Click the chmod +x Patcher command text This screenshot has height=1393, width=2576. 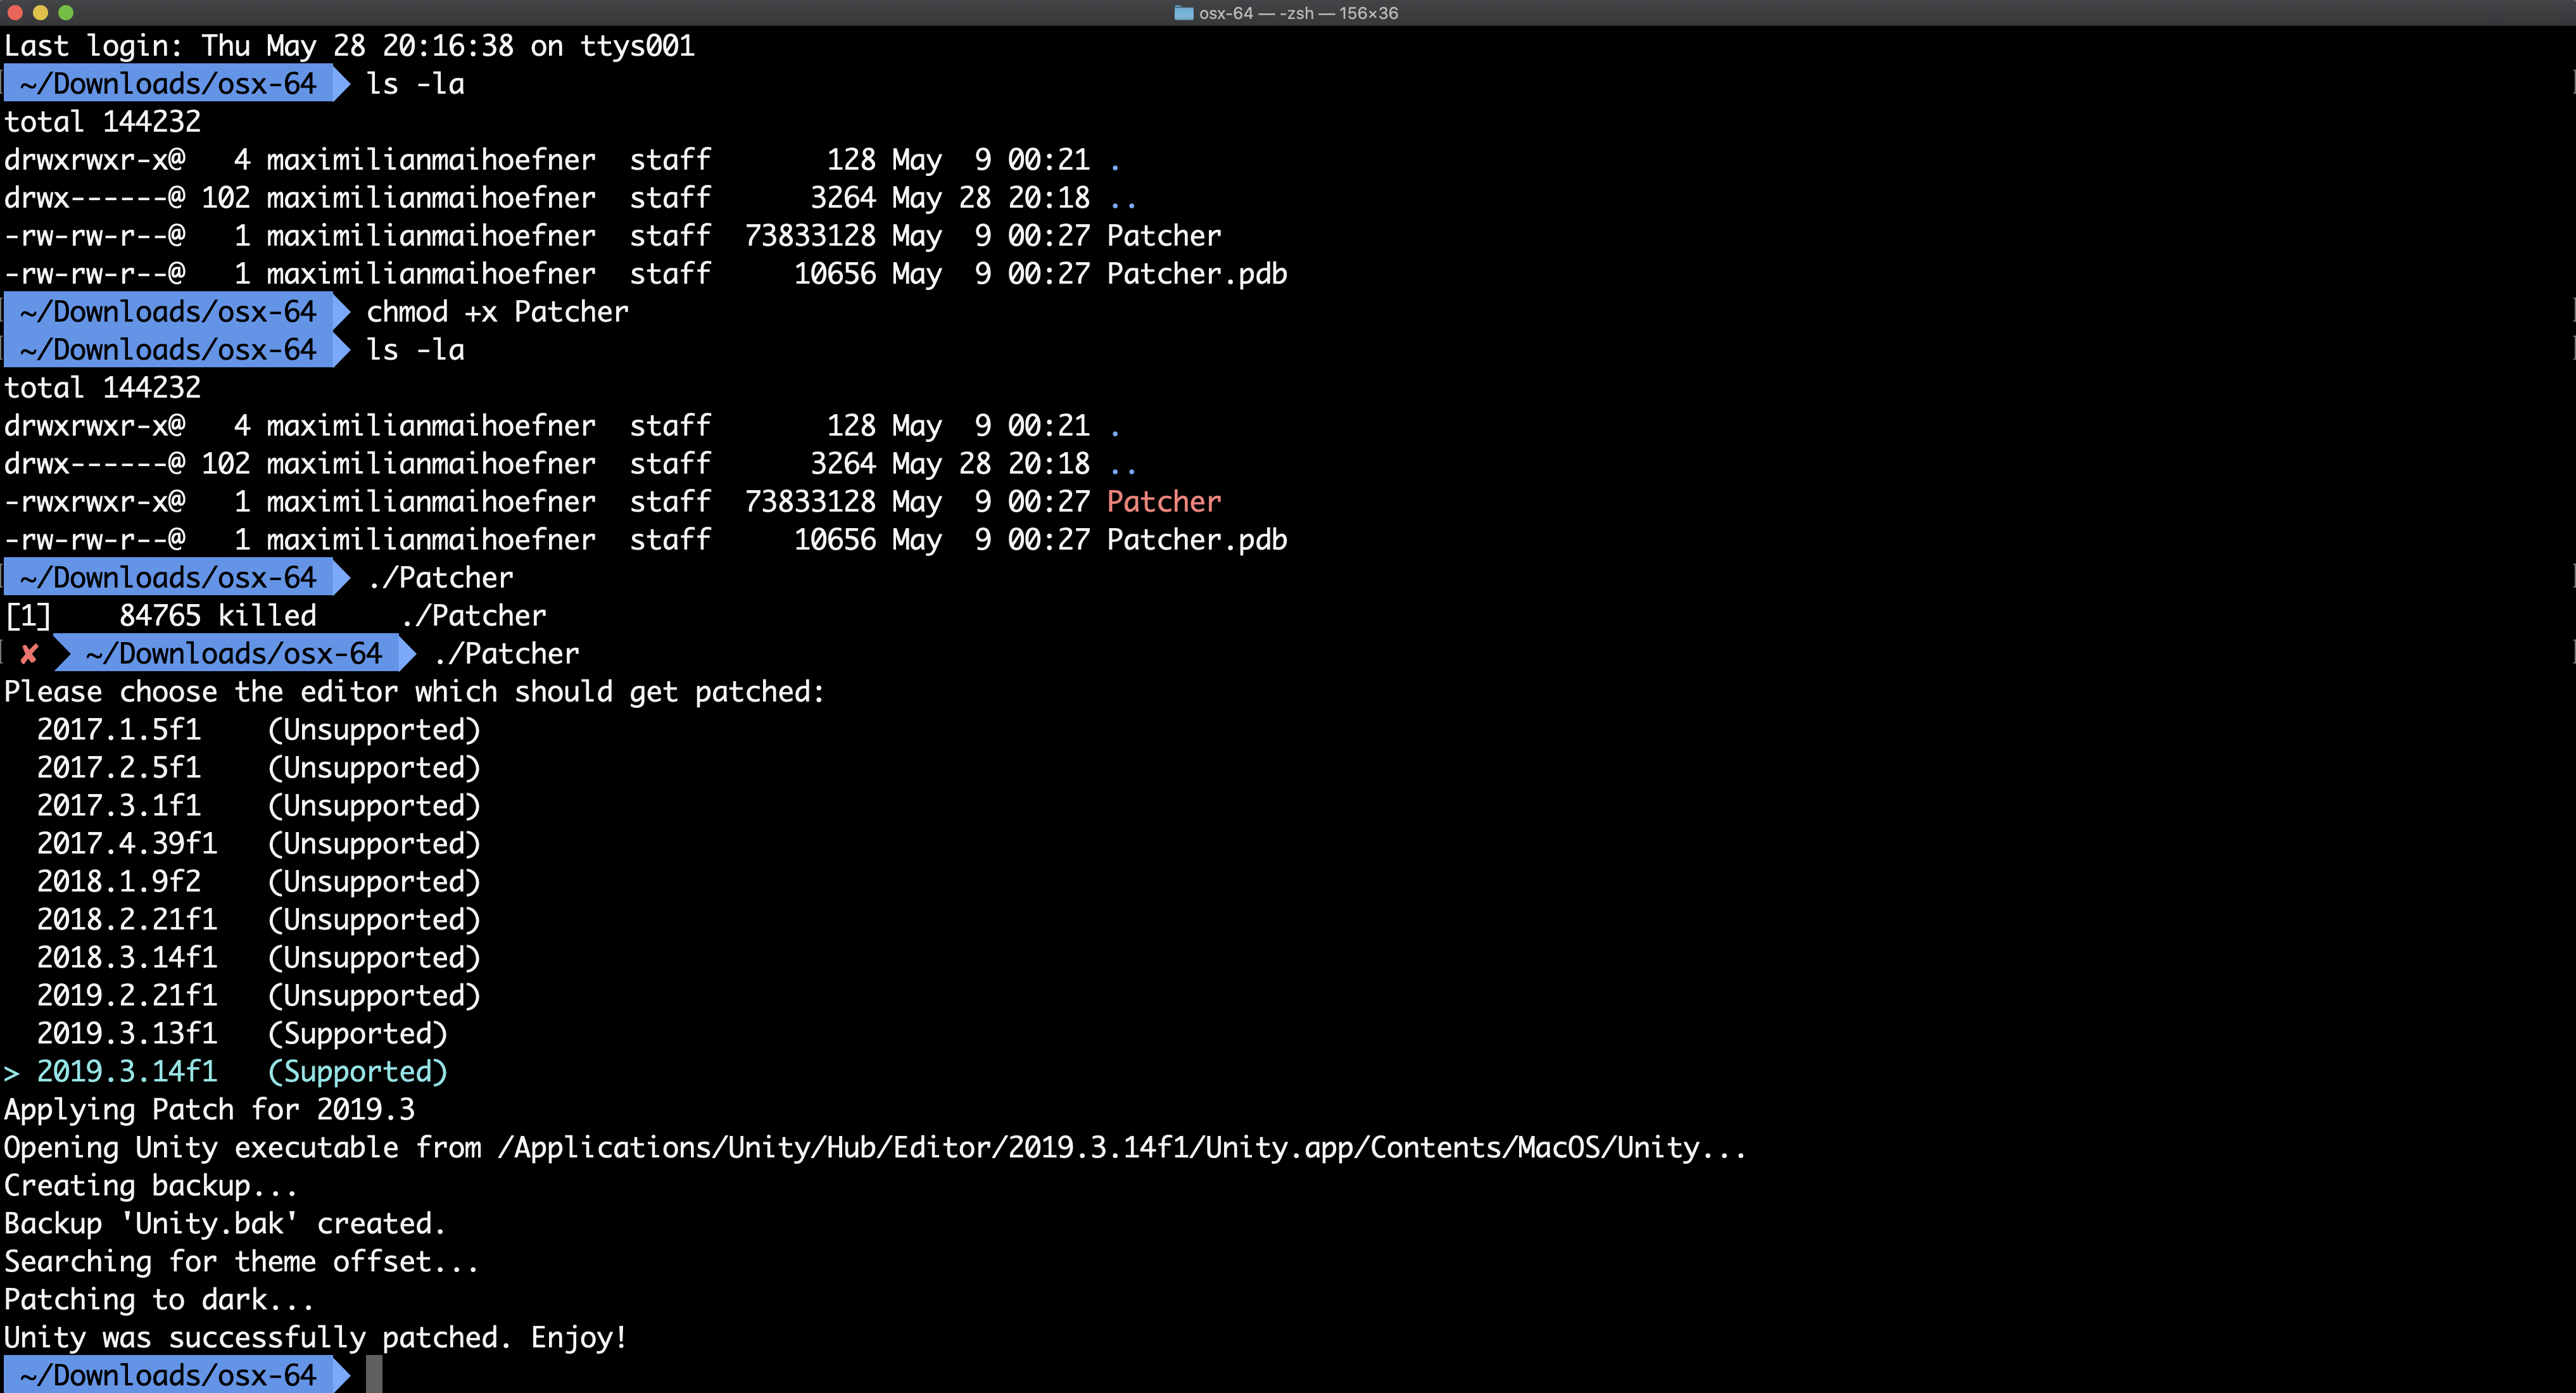pyautogui.click(x=497, y=312)
